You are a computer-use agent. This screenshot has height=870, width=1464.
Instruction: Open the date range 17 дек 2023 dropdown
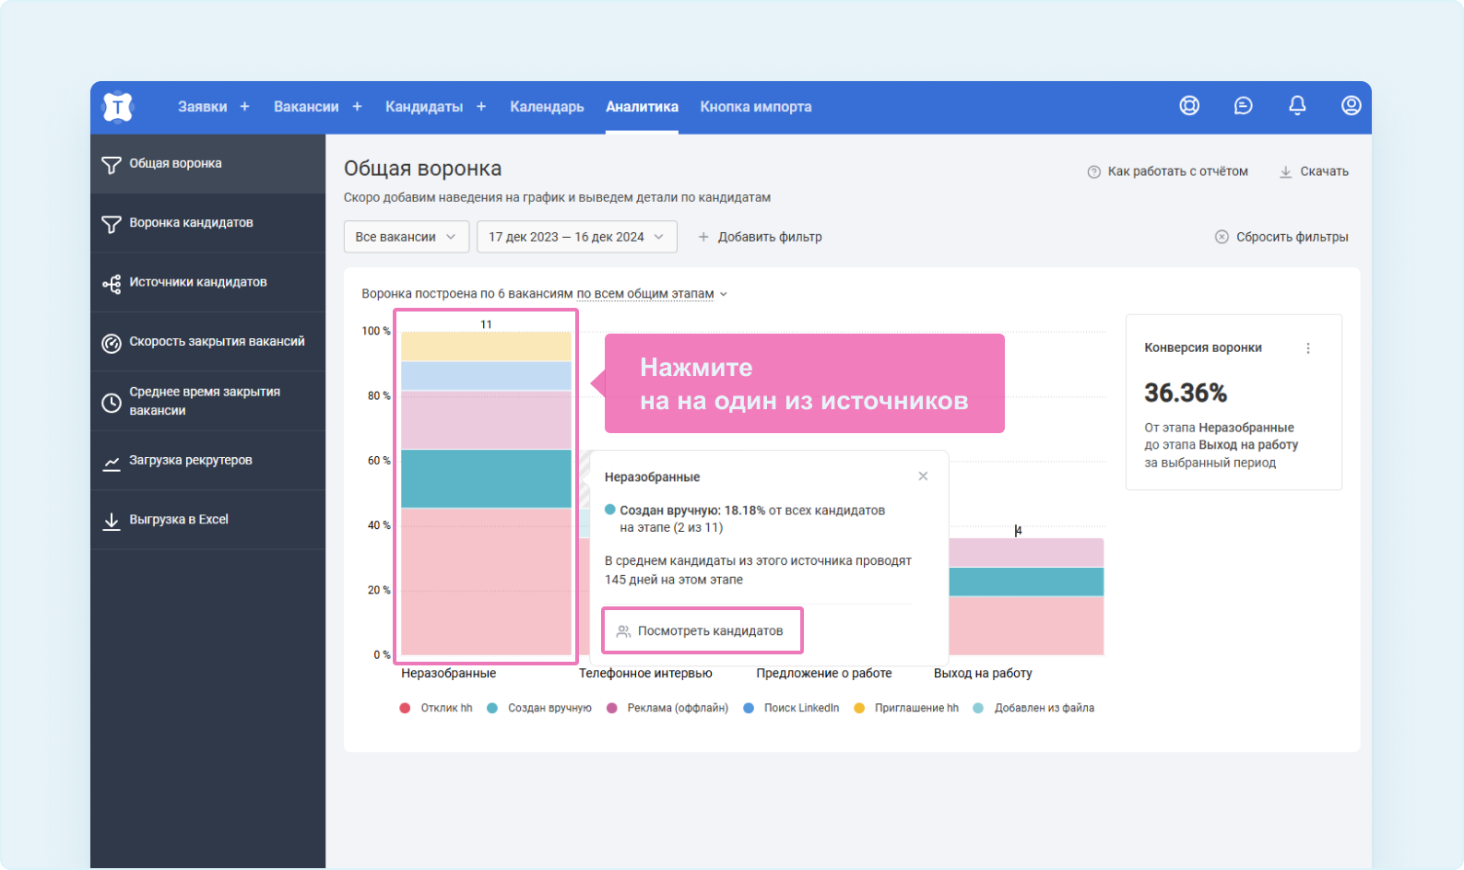click(x=577, y=237)
